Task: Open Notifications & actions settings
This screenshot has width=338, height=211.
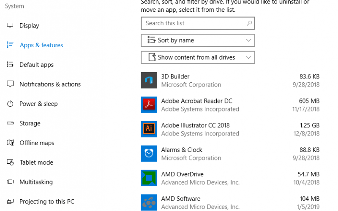Action: (x=50, y=84)
